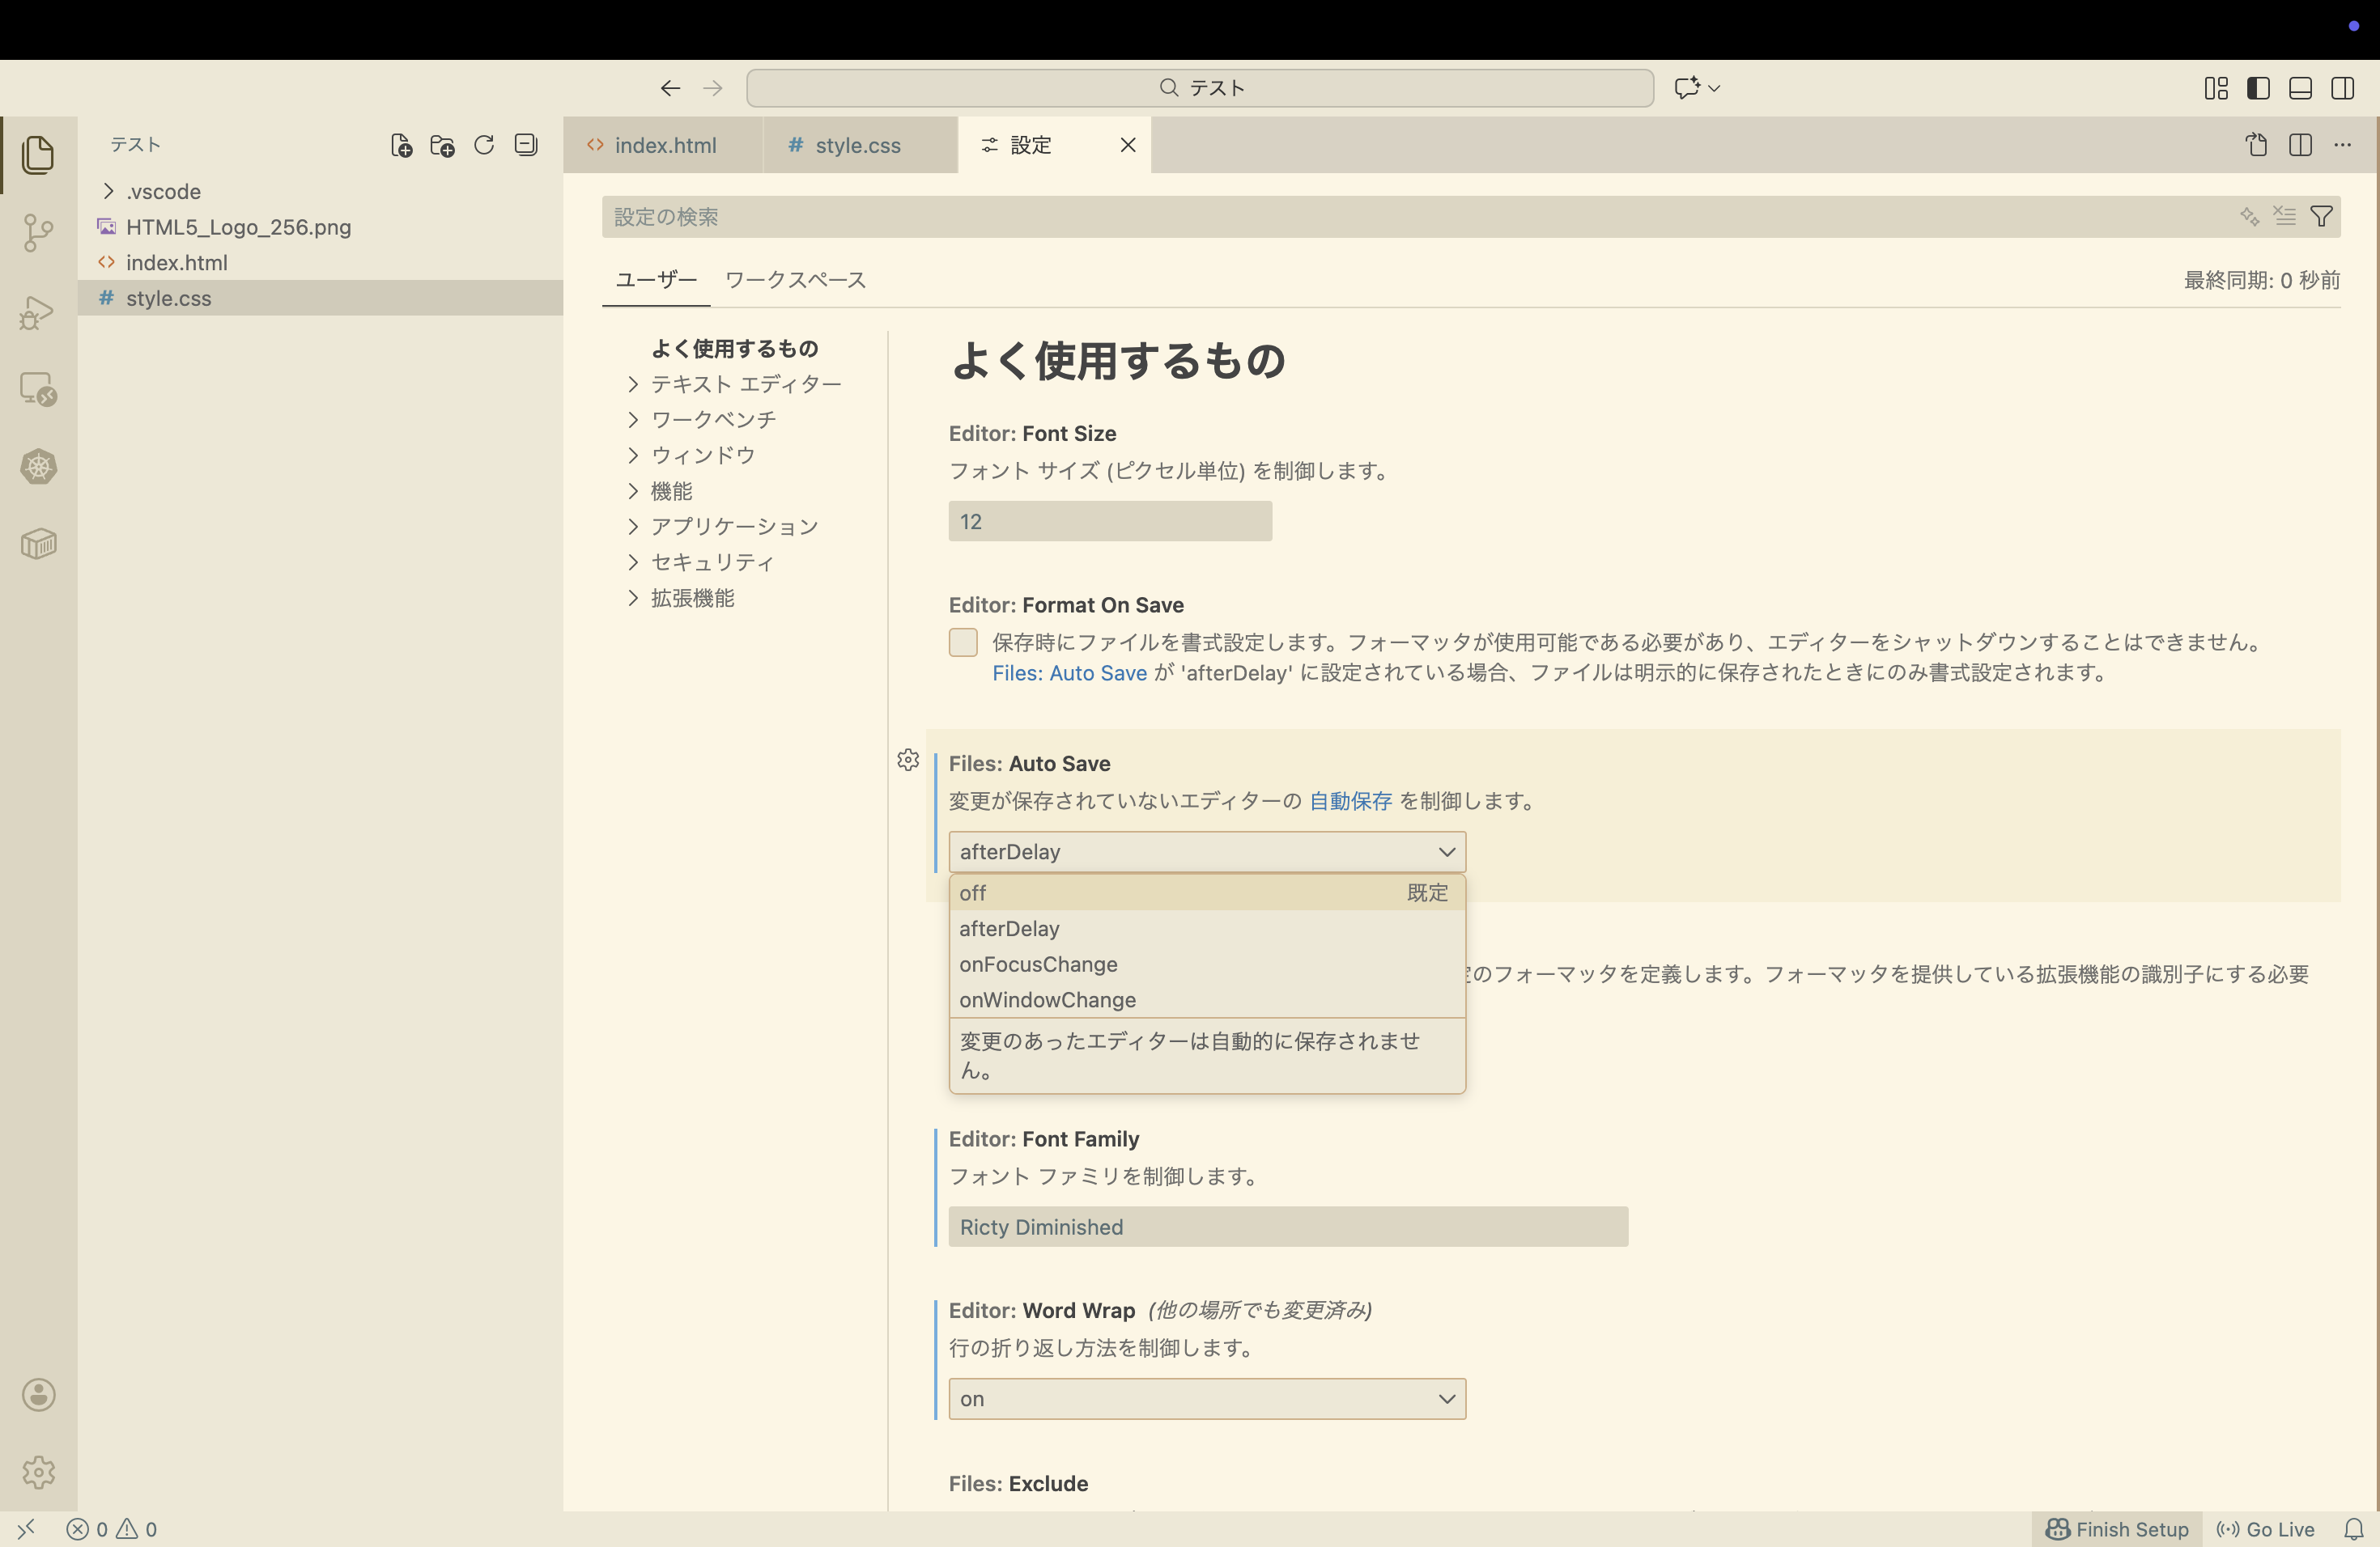This screenshot has height=1547, width=2380.
Task: Open the Manage gear menu
Action: click(x=38, y=1471)
